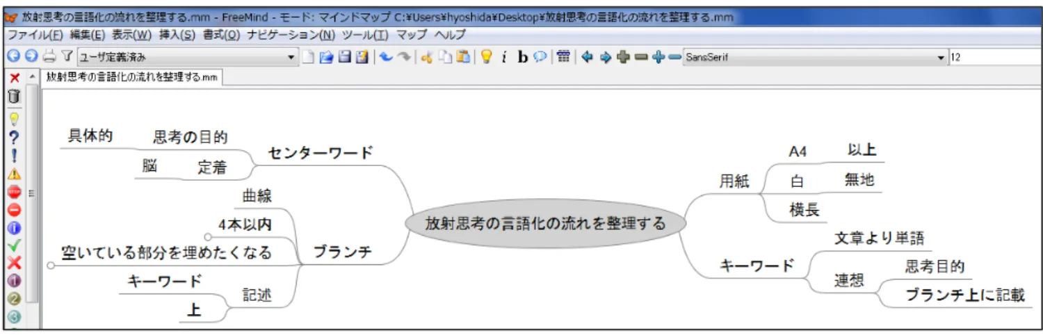Paste from the clipboard icon

[x=462, y=58]
